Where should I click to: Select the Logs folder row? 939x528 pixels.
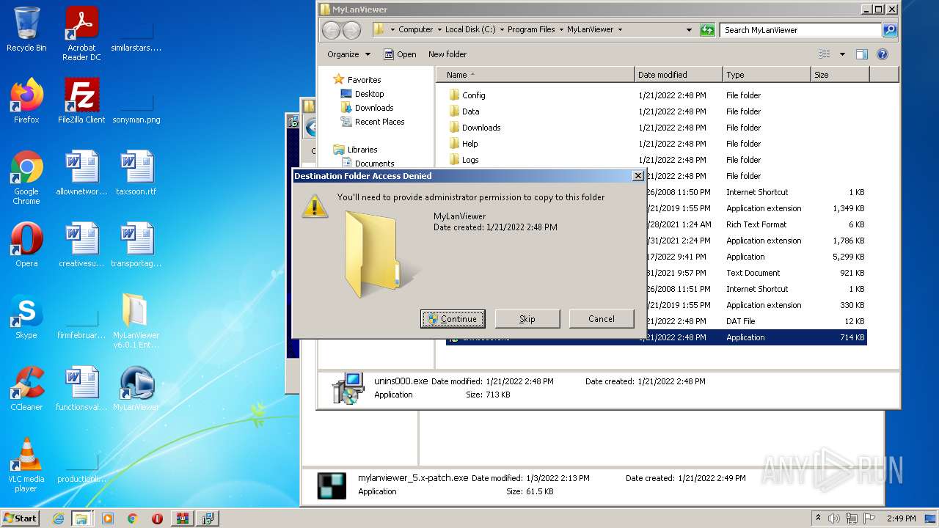pos(657,160)
